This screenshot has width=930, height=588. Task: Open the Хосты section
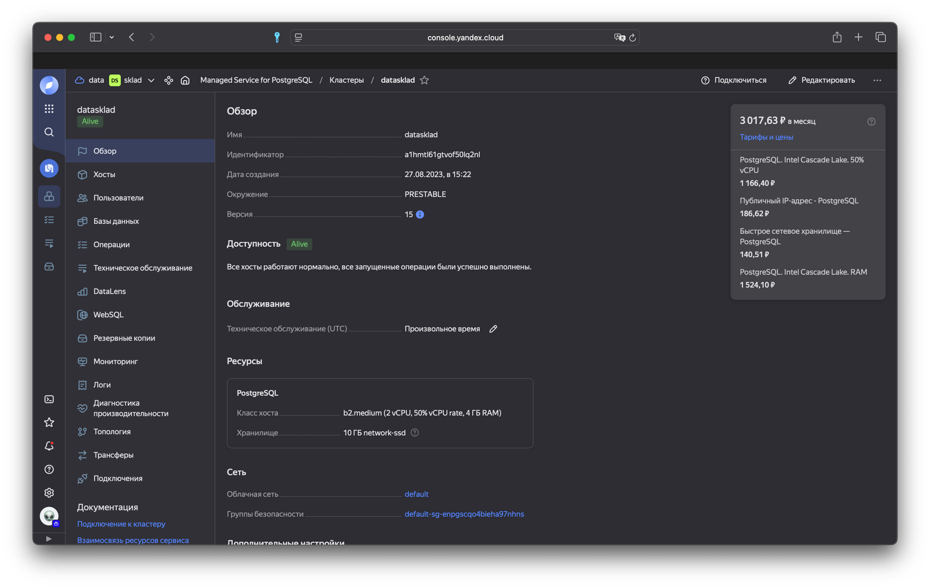tap(140, 174)
